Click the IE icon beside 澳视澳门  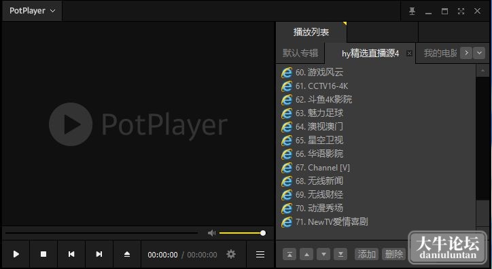[x=287, y=126]
